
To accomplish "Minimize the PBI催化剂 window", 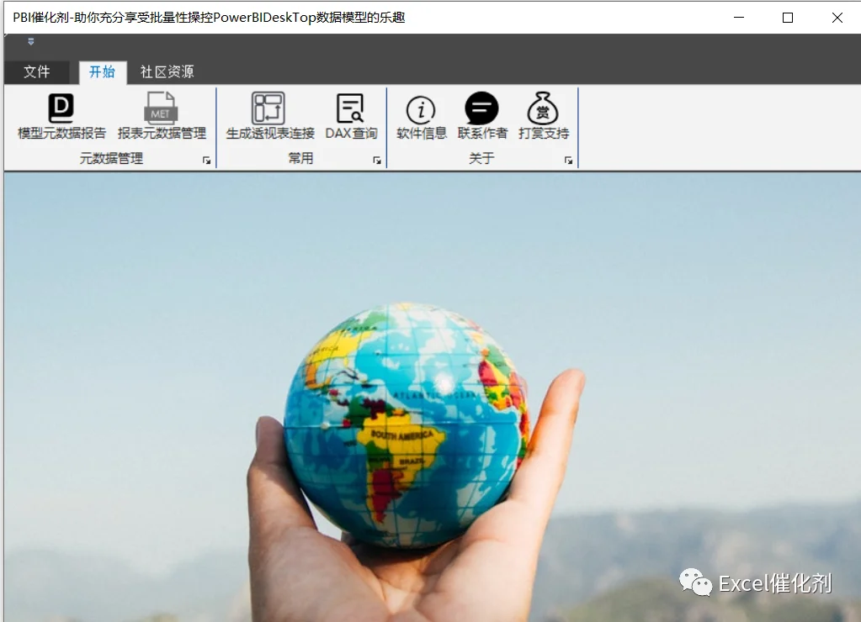I will point(739,18).
